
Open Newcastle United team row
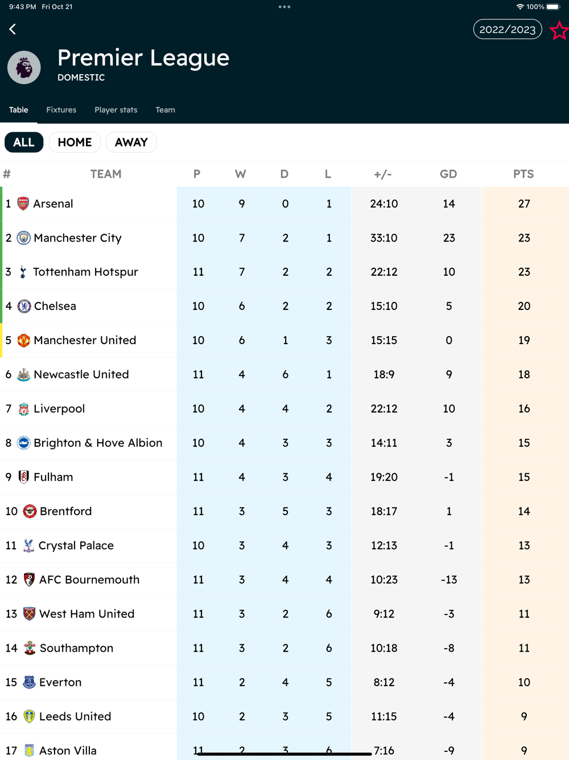(81, 375)
